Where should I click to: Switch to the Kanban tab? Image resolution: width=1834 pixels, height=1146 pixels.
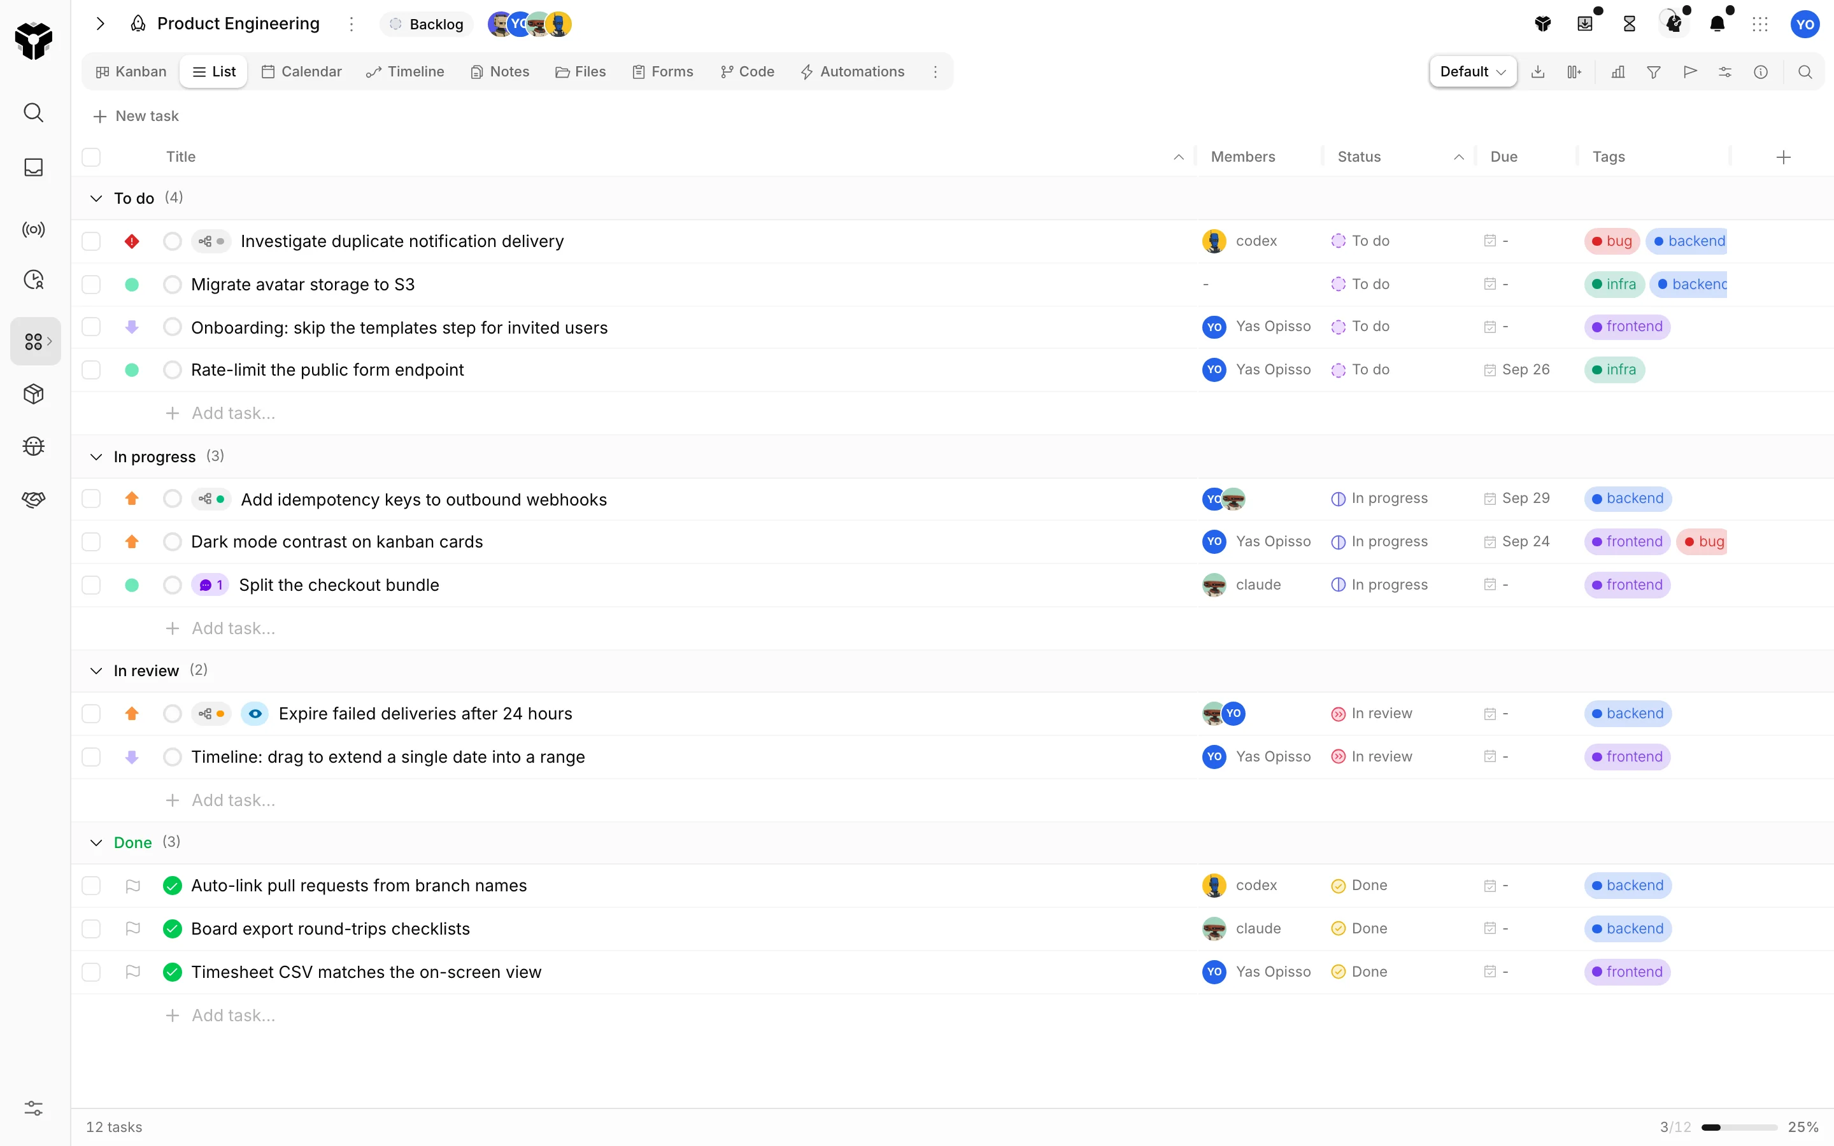point(131,72)
